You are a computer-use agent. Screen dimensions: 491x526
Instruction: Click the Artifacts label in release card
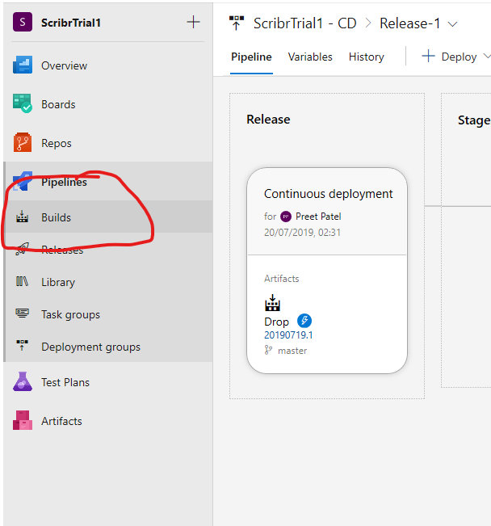[x=281, y=278]
